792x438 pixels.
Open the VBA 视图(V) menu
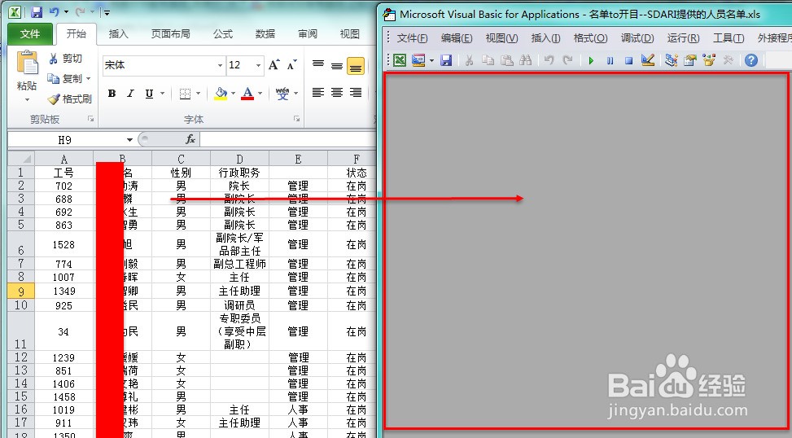click(501, 38)
